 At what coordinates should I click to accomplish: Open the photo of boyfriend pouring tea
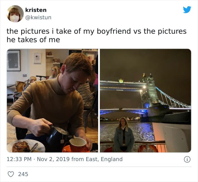pyautogui.click(x=52, y=100)
